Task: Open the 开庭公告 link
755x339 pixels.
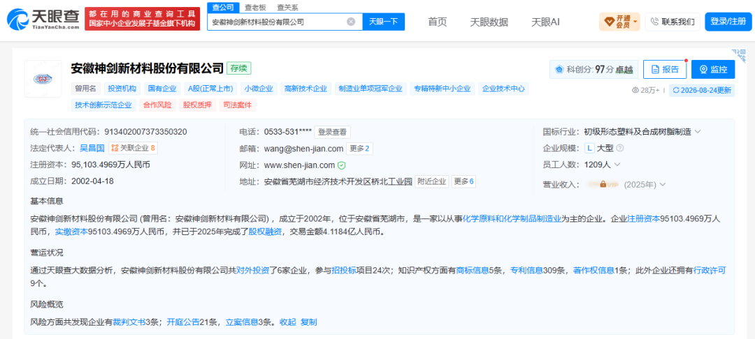Action: click(183, 322)
